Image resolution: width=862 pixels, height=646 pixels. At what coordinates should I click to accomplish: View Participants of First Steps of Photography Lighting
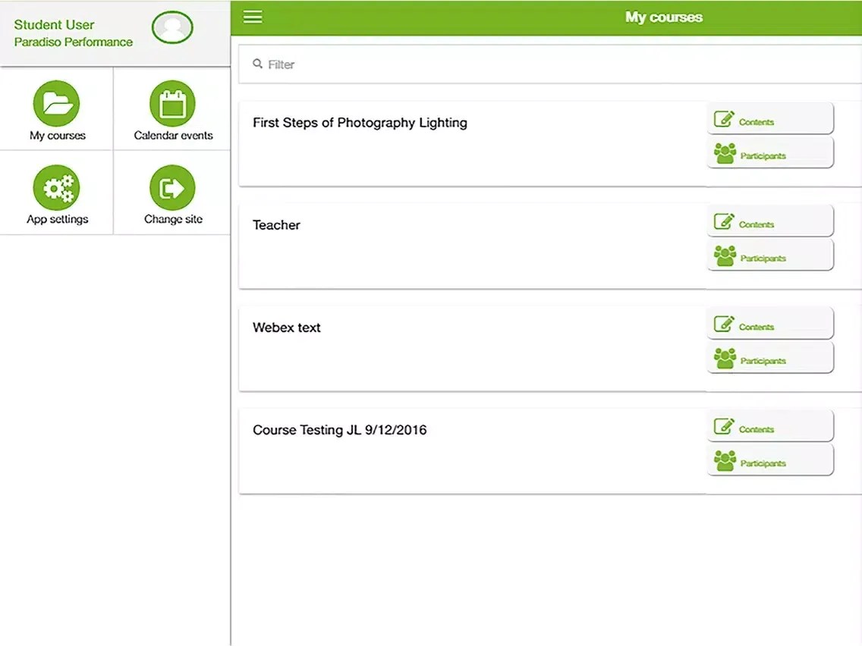[770, 152]
